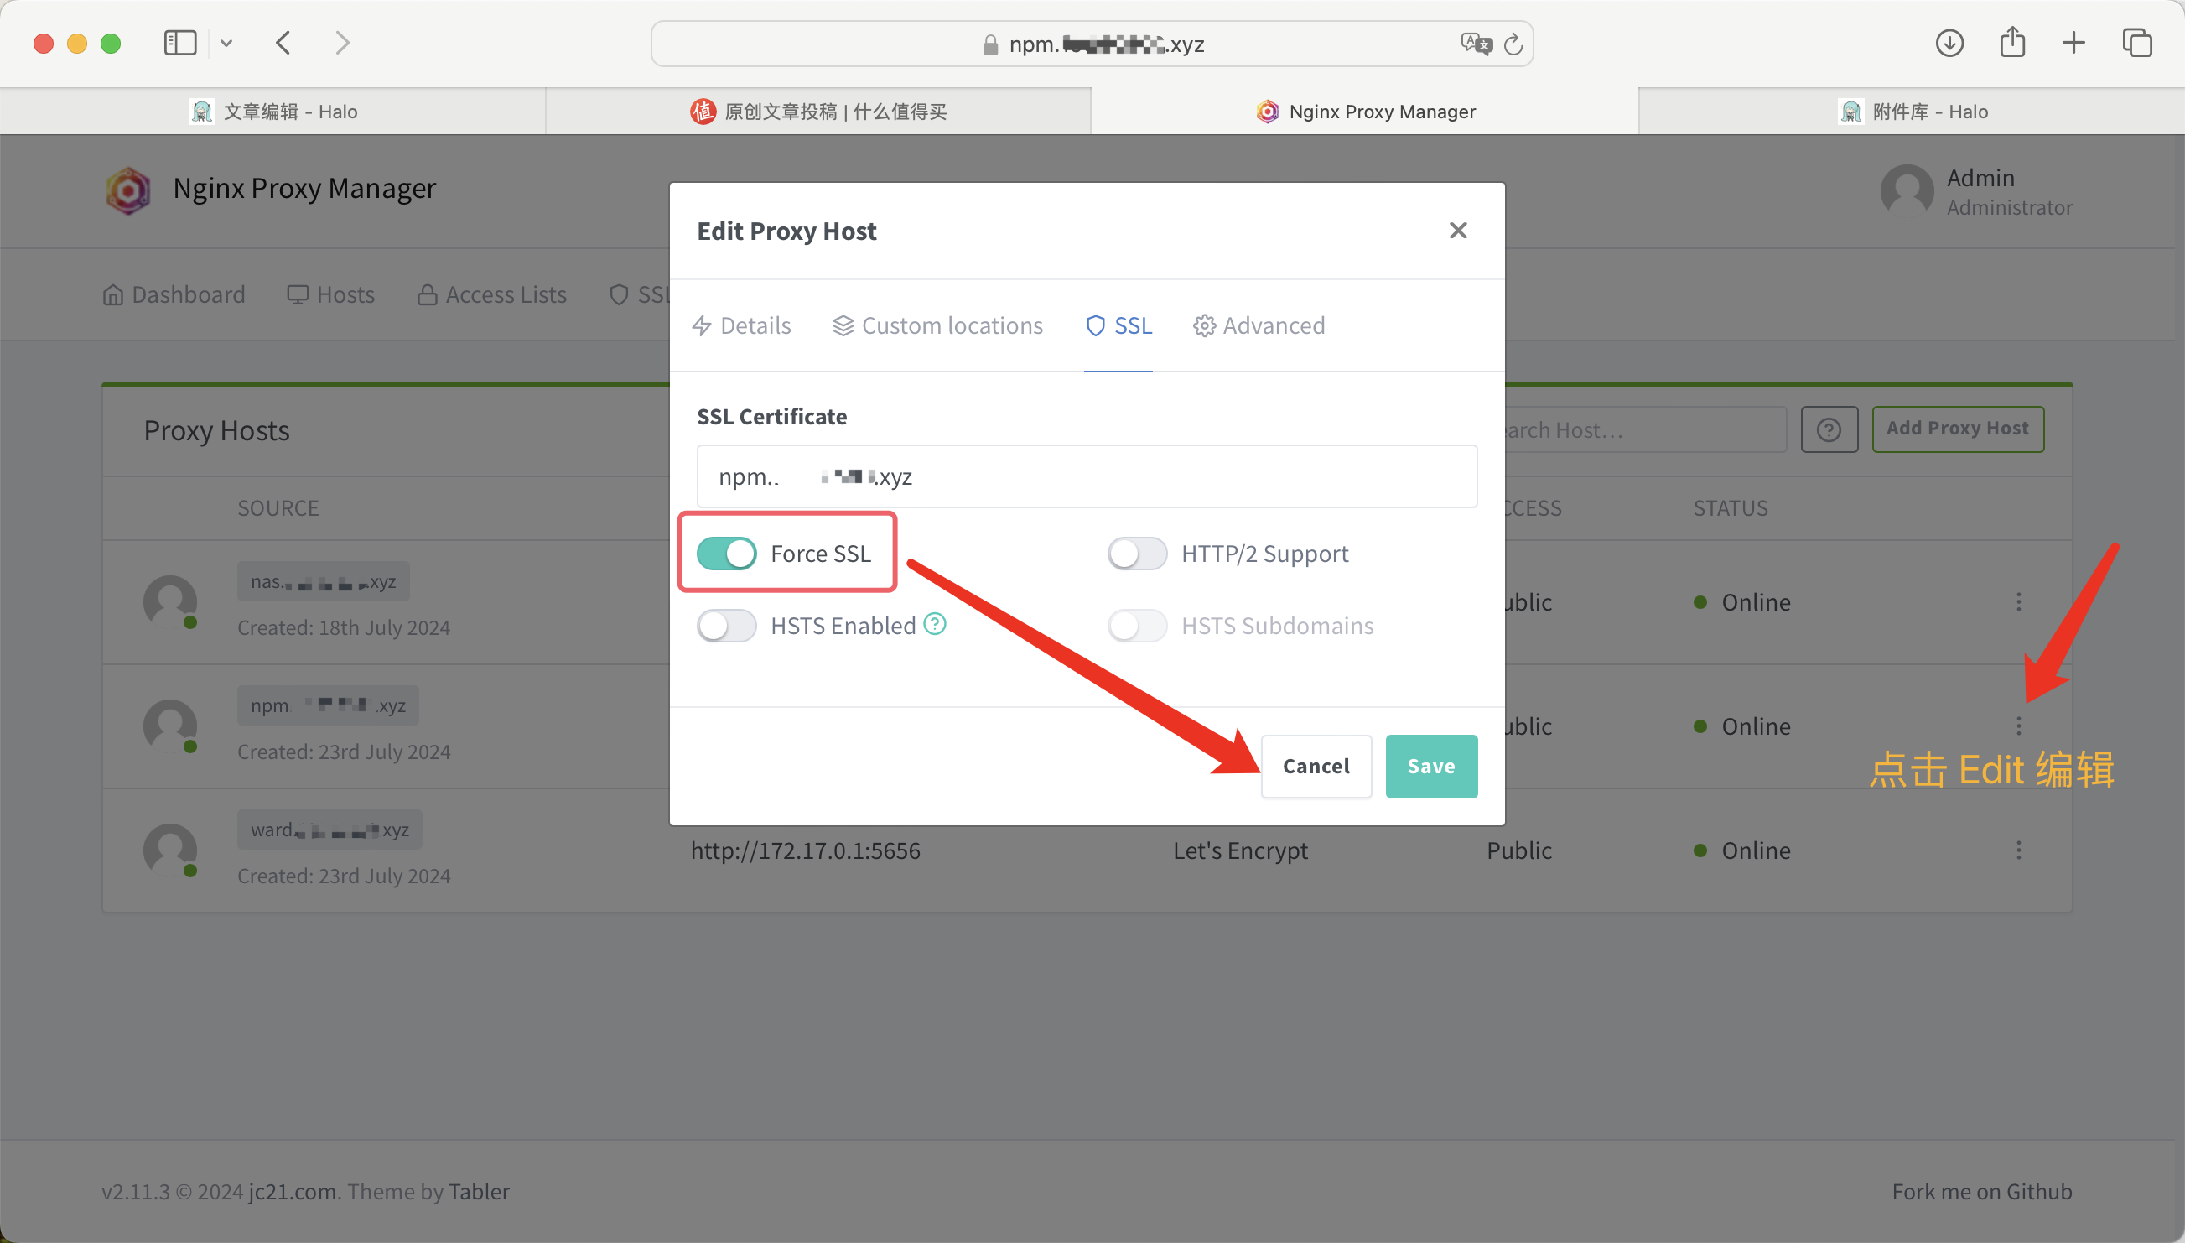
Task: Go forward to next page
Action: (342, 43)
